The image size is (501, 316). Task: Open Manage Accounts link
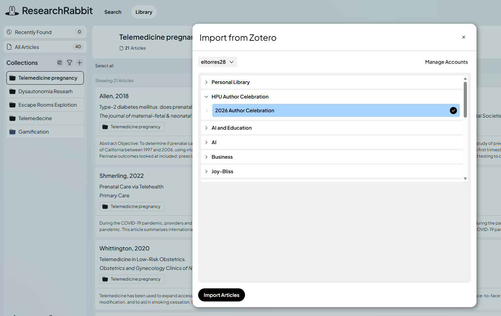click(x=446, y=62)
